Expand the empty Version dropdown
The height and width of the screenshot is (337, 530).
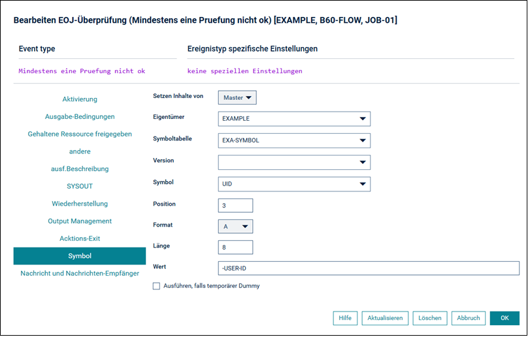[294, 163]
